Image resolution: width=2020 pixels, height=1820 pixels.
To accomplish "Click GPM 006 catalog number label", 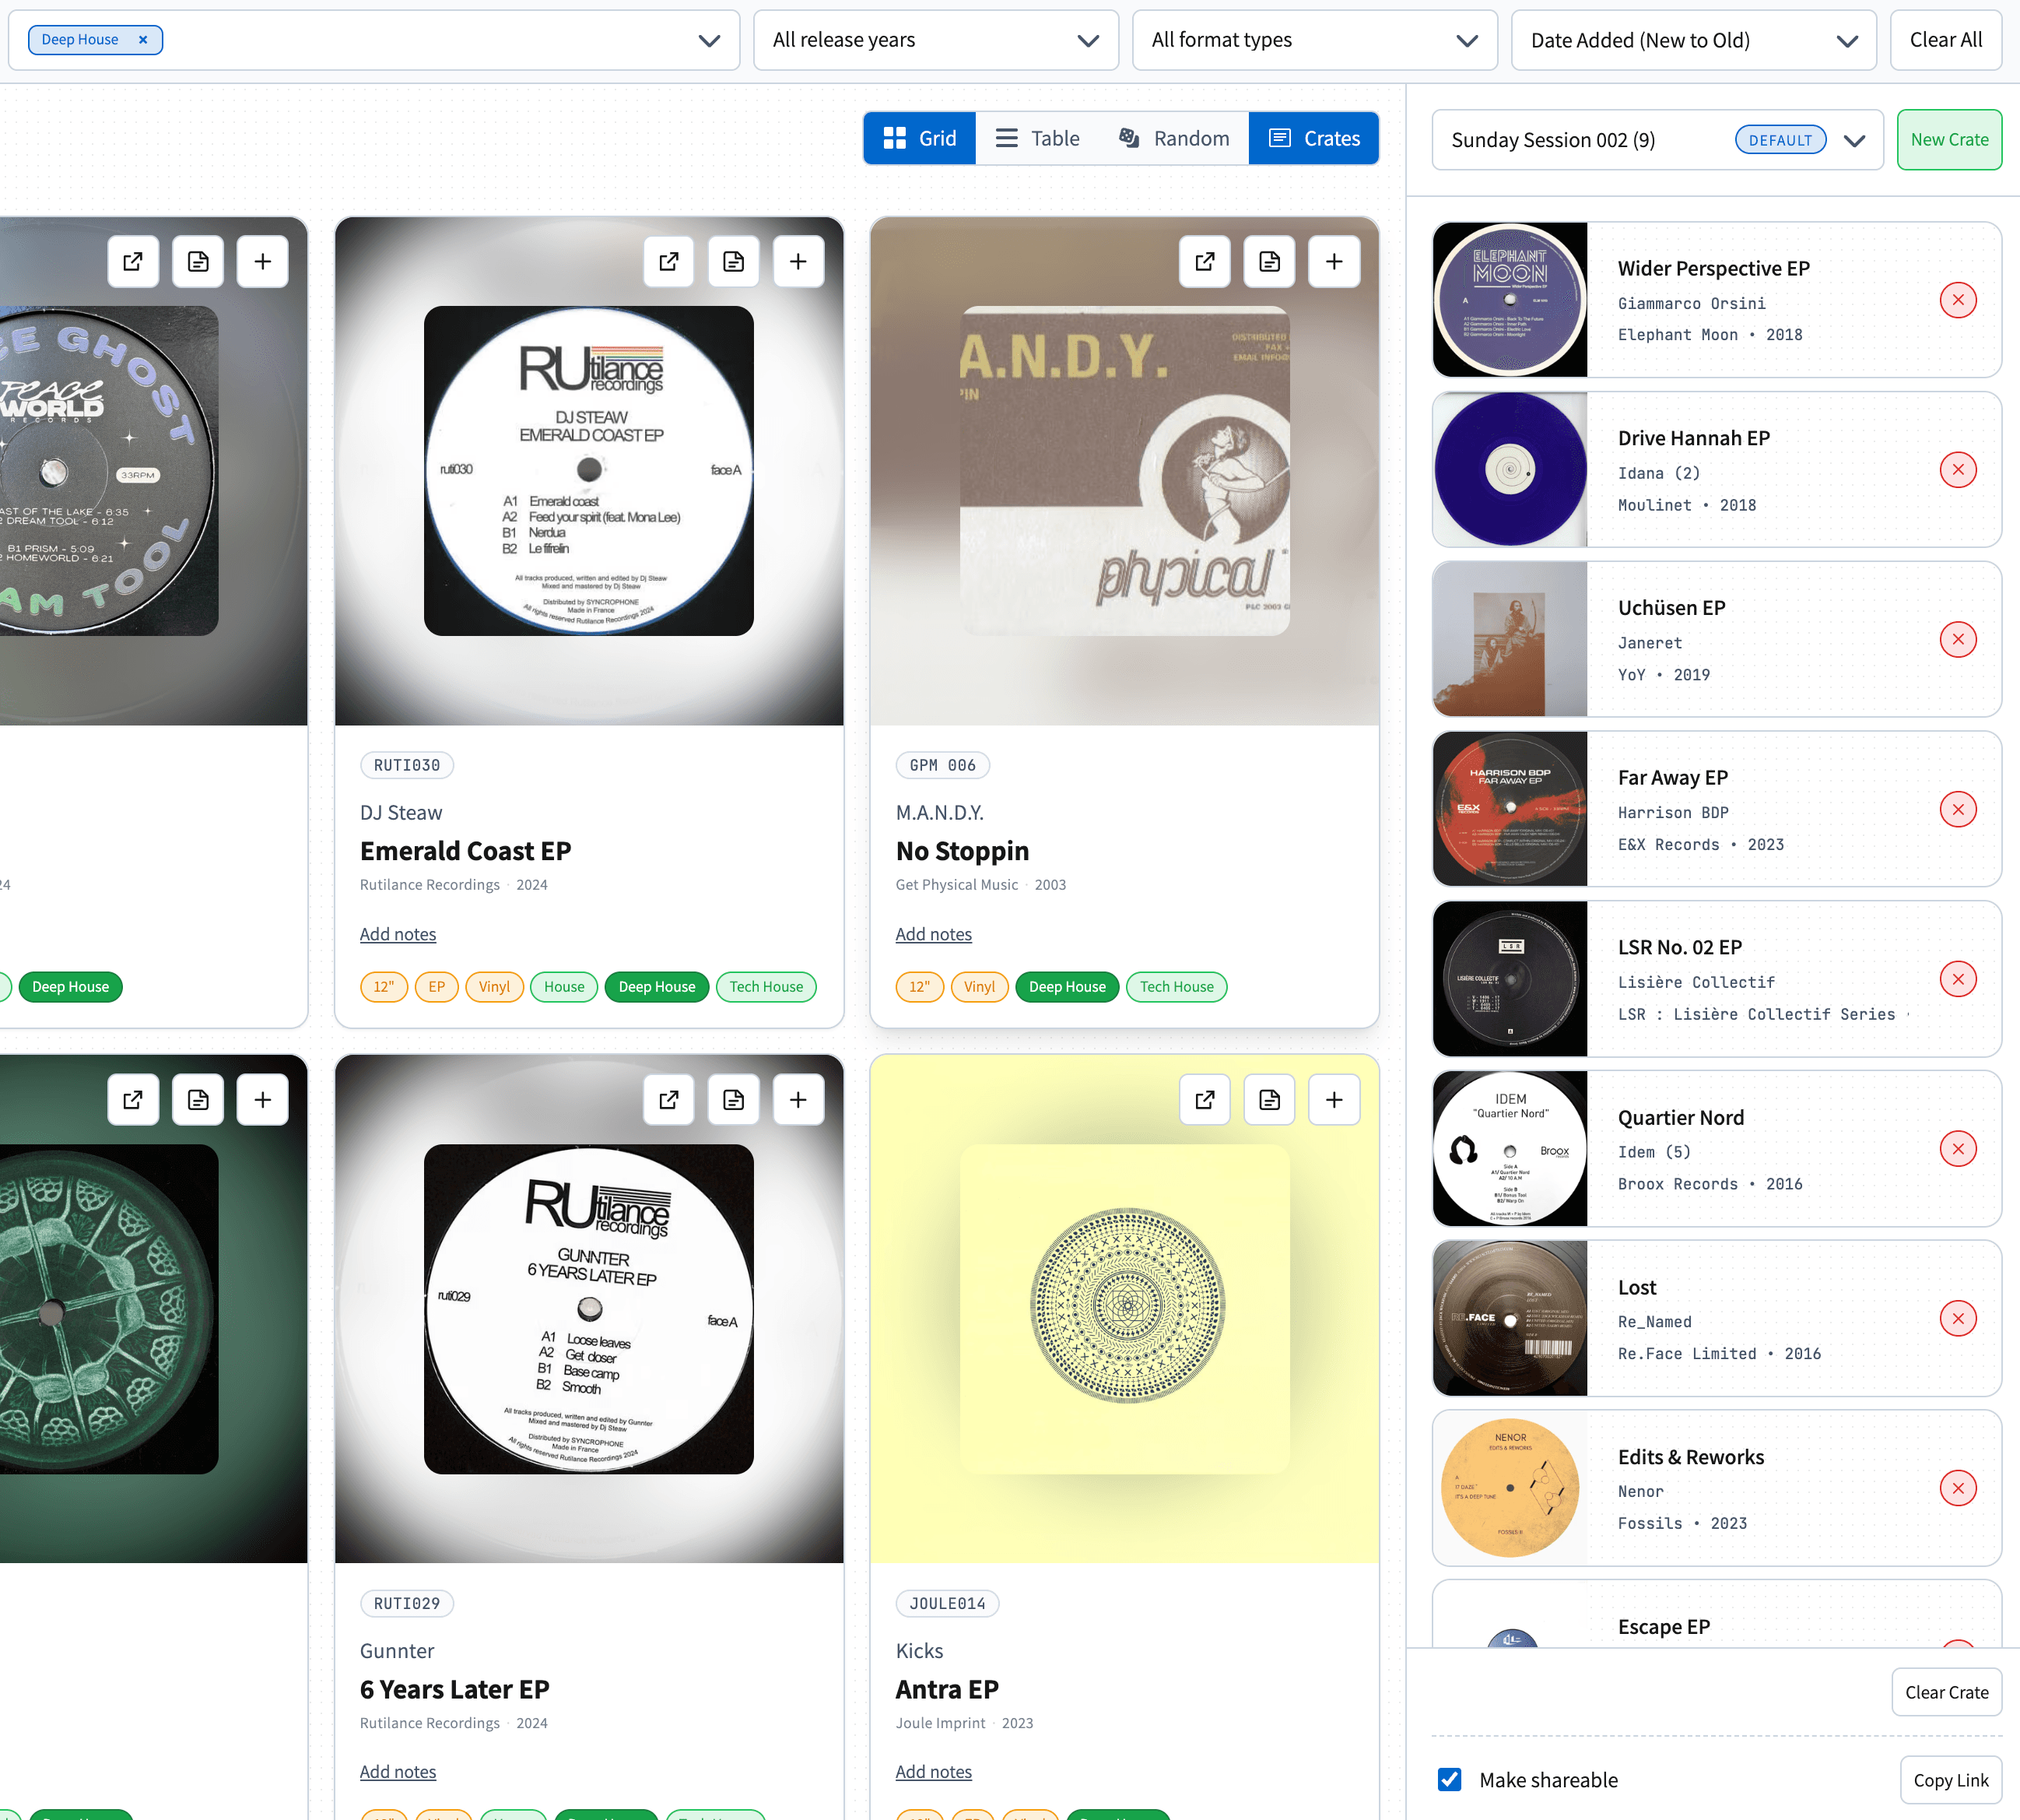I will pyautogui.click(x=942, y=765).
